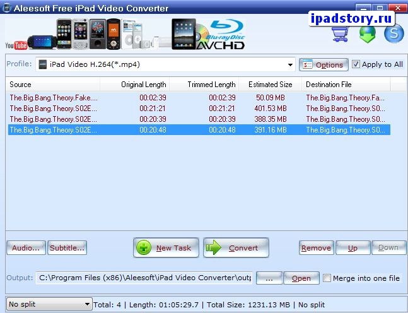Click the shopping cart purchase icon
This screenshot has width=408, height=313.
(x=340, y=34)
